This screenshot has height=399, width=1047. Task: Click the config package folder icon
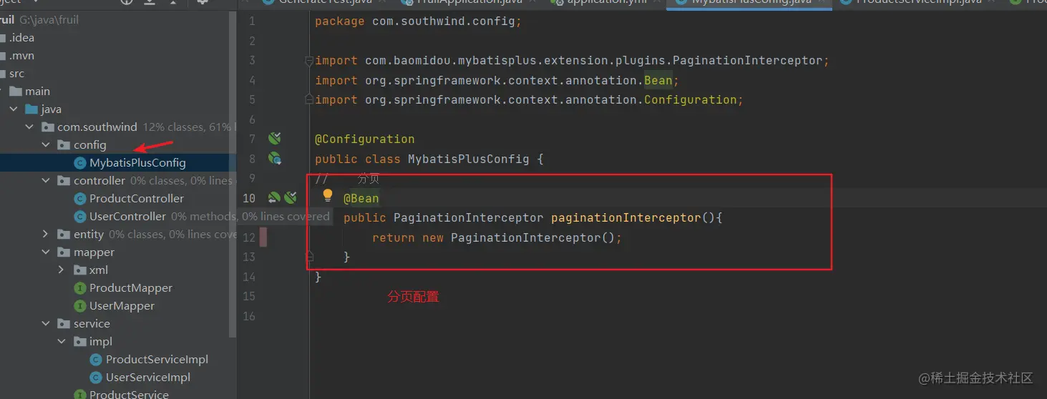pos(64,145)
